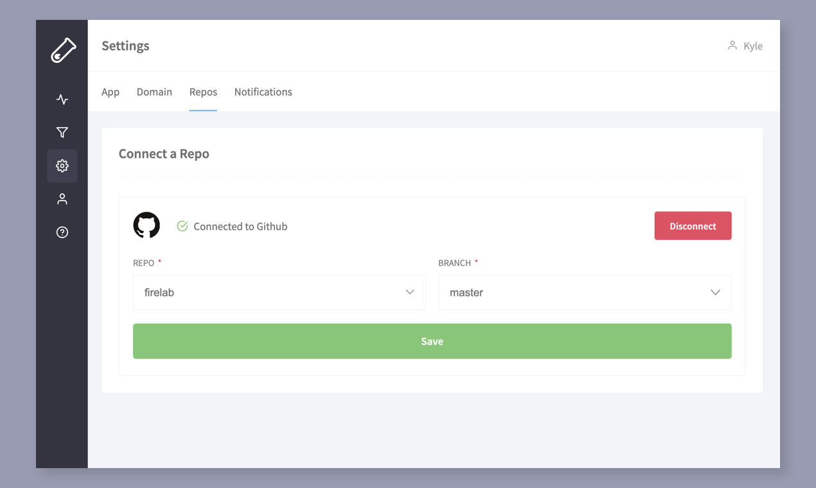This screenshot has height=488, width=816.
Task: Click the Settings page title
Action: pos(125,46)
